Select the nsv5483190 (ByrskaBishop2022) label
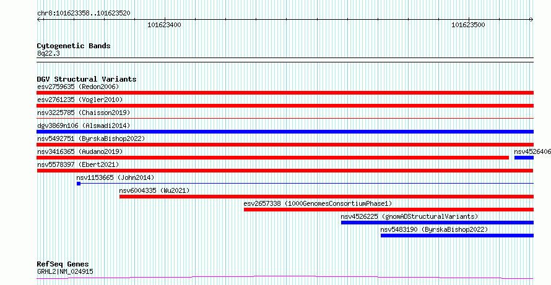 [435, 229]
